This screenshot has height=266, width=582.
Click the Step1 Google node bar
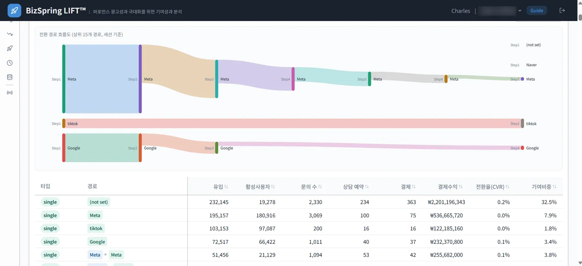click(64, 148)
